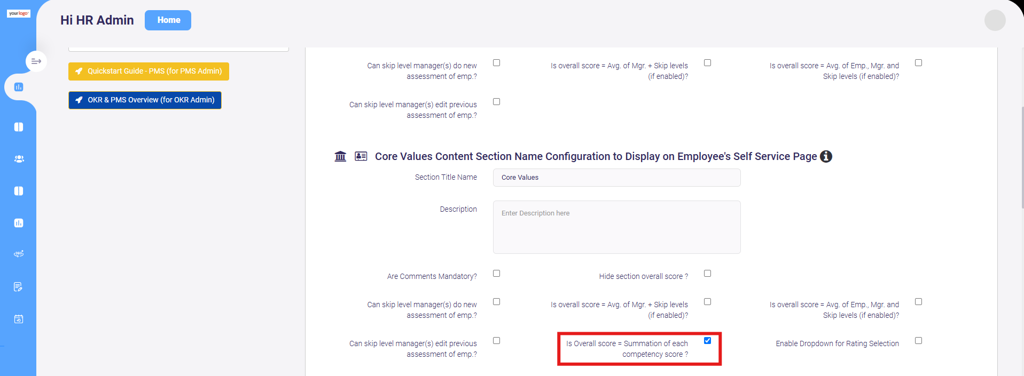Viewport: 1024px width, 376px height.
Task: Click the info icon beside Core Values heading
Action: click(x=826, y=156)
